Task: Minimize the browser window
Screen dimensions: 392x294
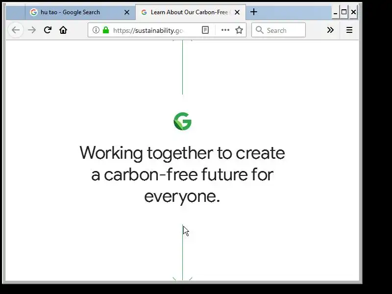Action: pos(336,12)
